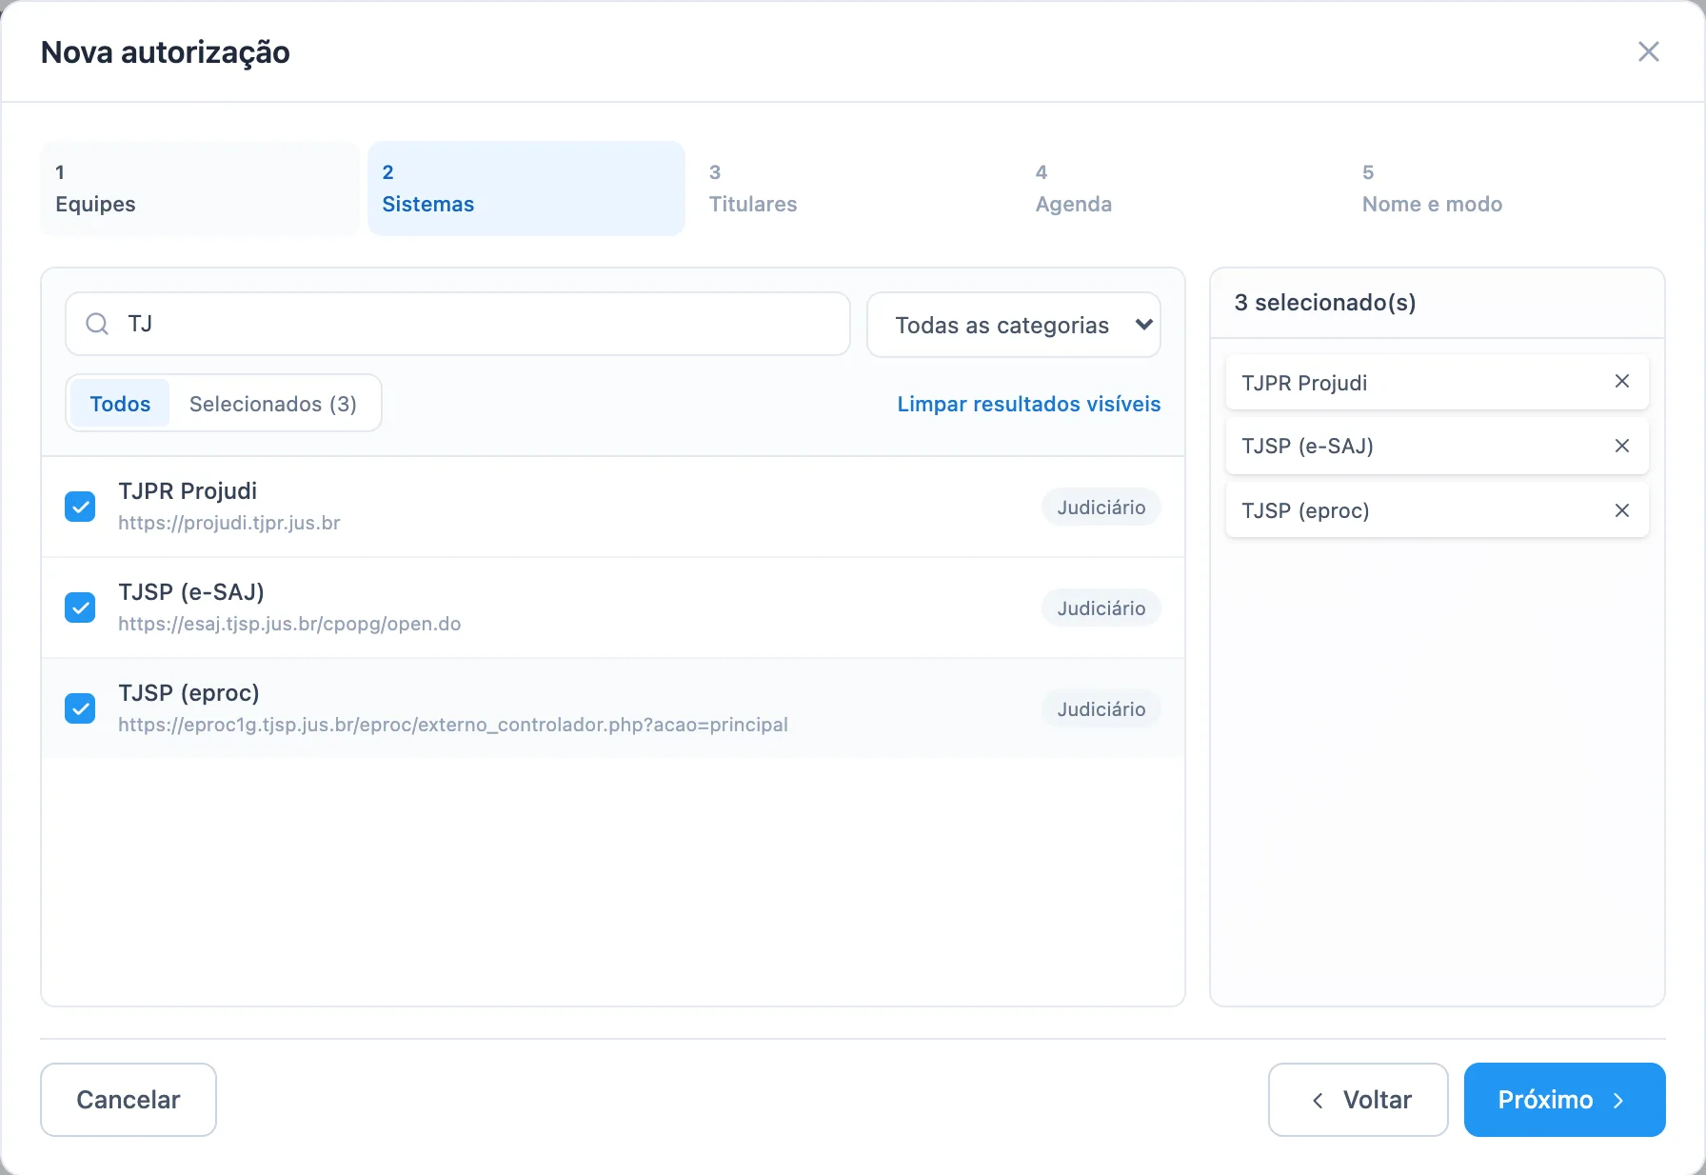Jump to step 3 Titulares
1706x1175 pixels.
(x=853, y=189)
